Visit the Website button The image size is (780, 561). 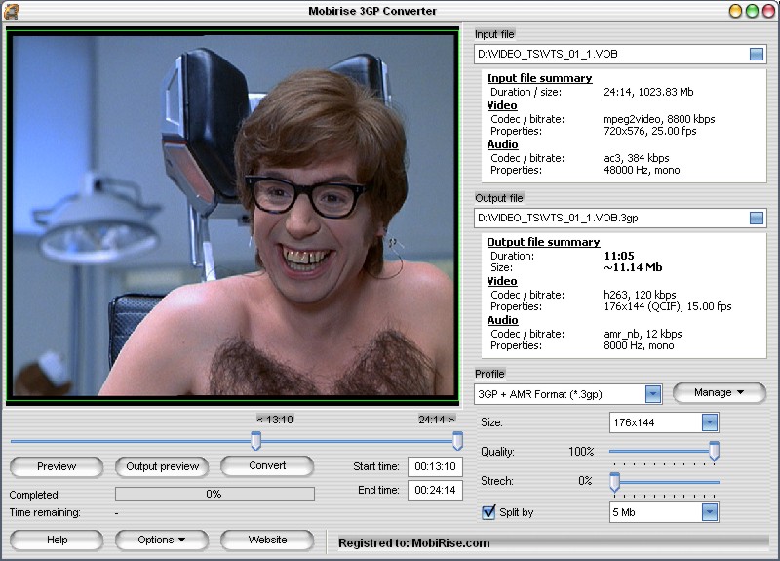pos(267,541)
